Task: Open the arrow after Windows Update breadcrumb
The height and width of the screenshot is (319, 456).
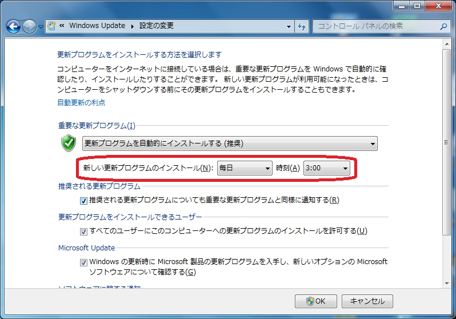Action: tap(133, 26)
